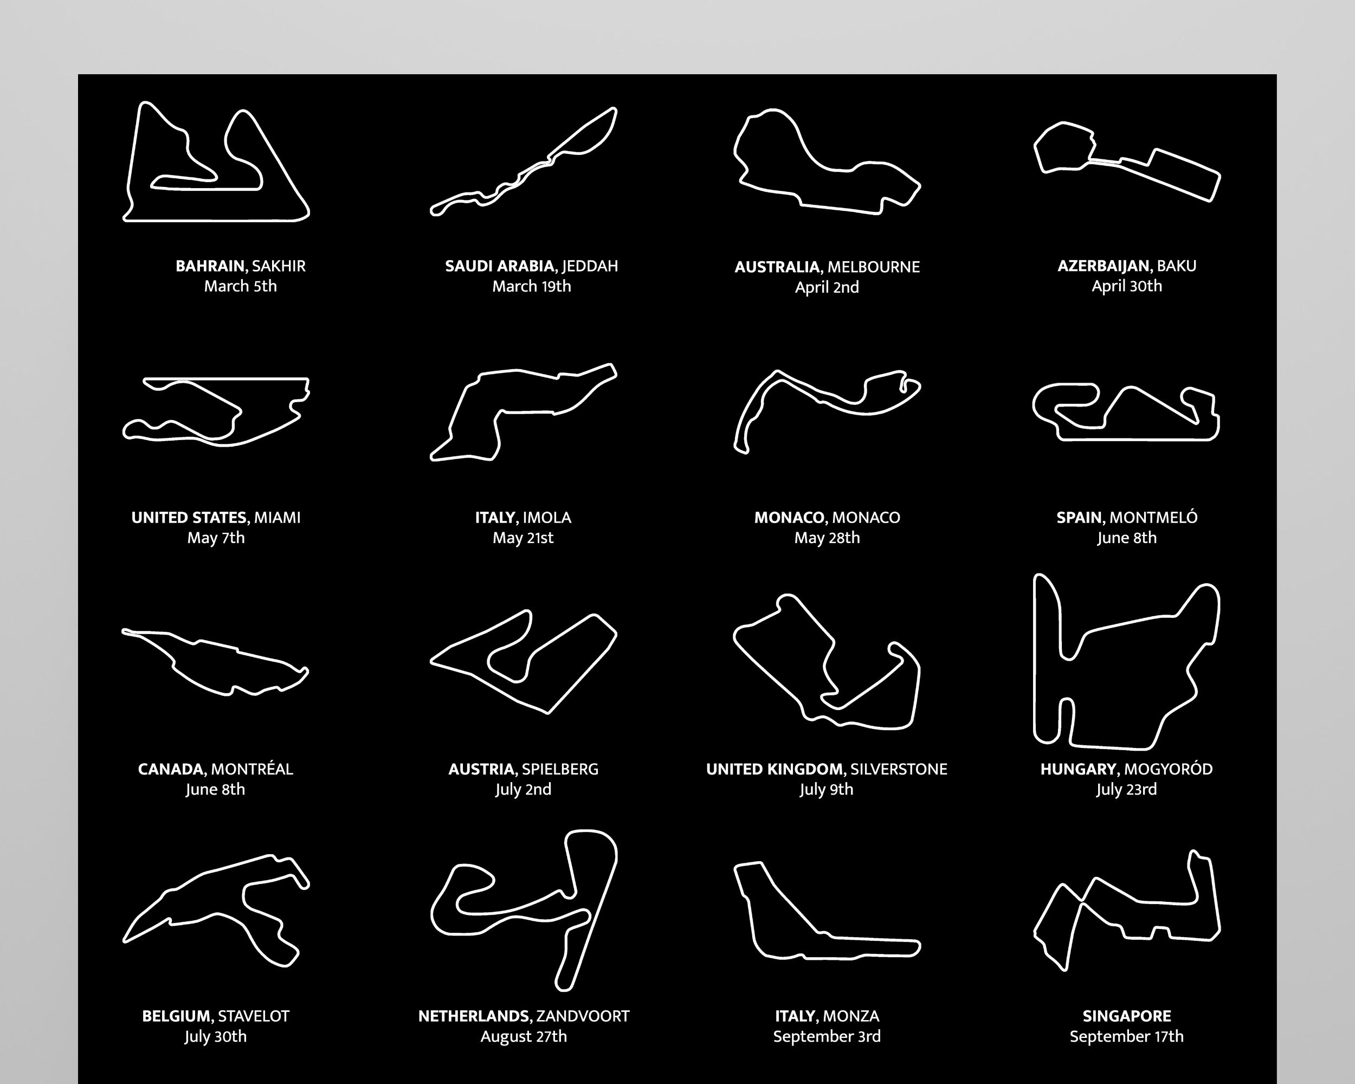Click the 'July 9th' date text
This screenshot has height=1084, width=1355.
point(827,789)
